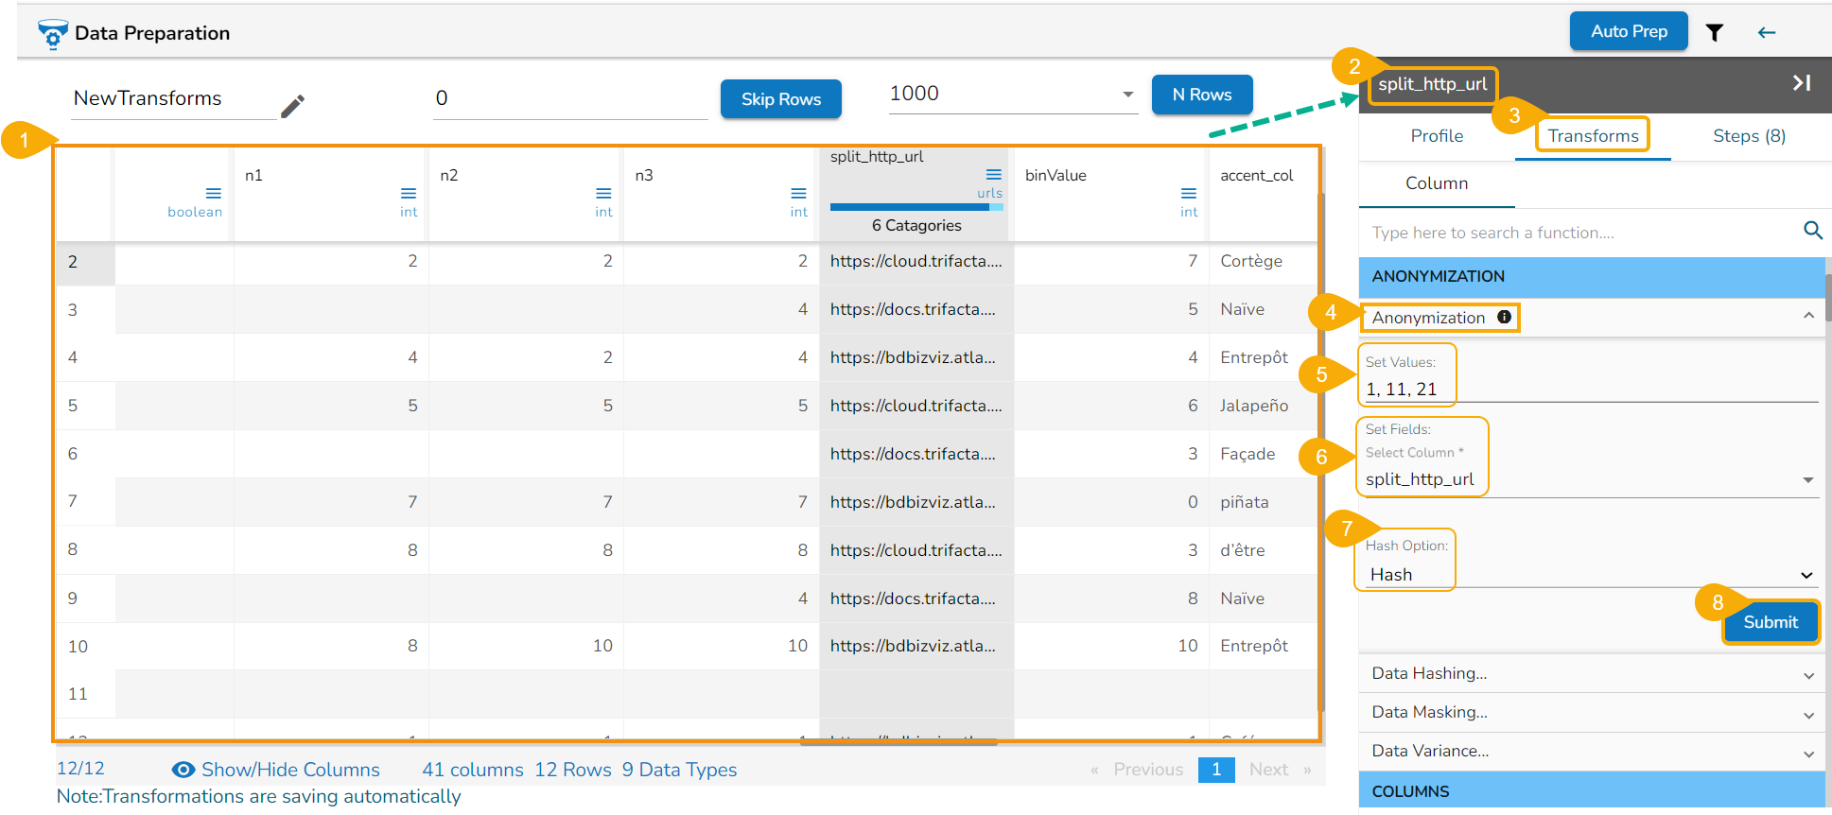Click the Set Values input field
The image size is (1832, 815).
pos(1589,389)
